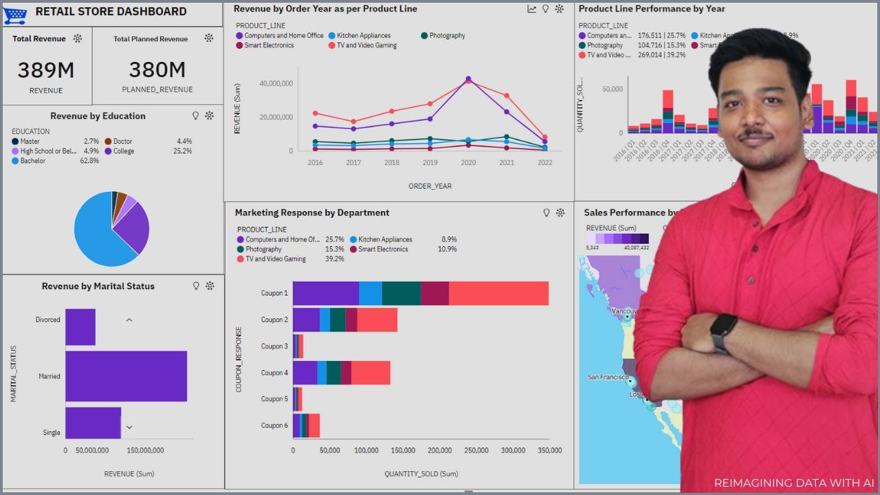
Task: Open gear settings for Revenue by Education
Action: tap(210, 115)
